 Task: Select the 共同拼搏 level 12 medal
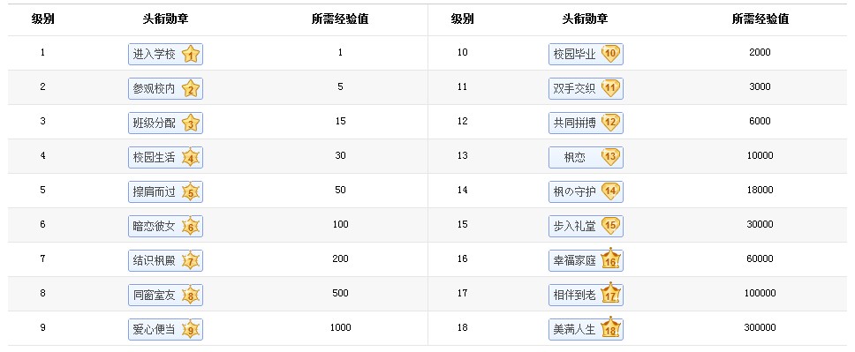click(586, 124)
